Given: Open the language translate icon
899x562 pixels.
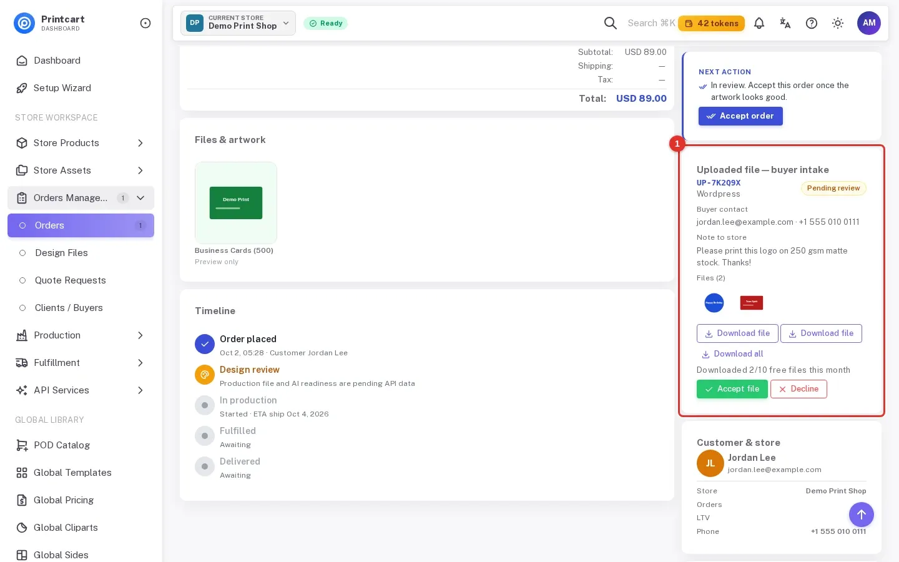Looking at the screenshot, I should (785, 23).
